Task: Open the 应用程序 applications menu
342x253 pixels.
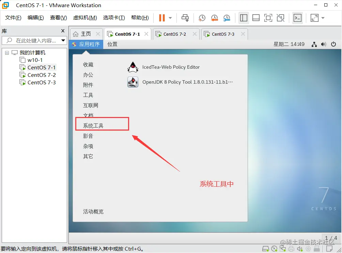Action: [86, 45]
